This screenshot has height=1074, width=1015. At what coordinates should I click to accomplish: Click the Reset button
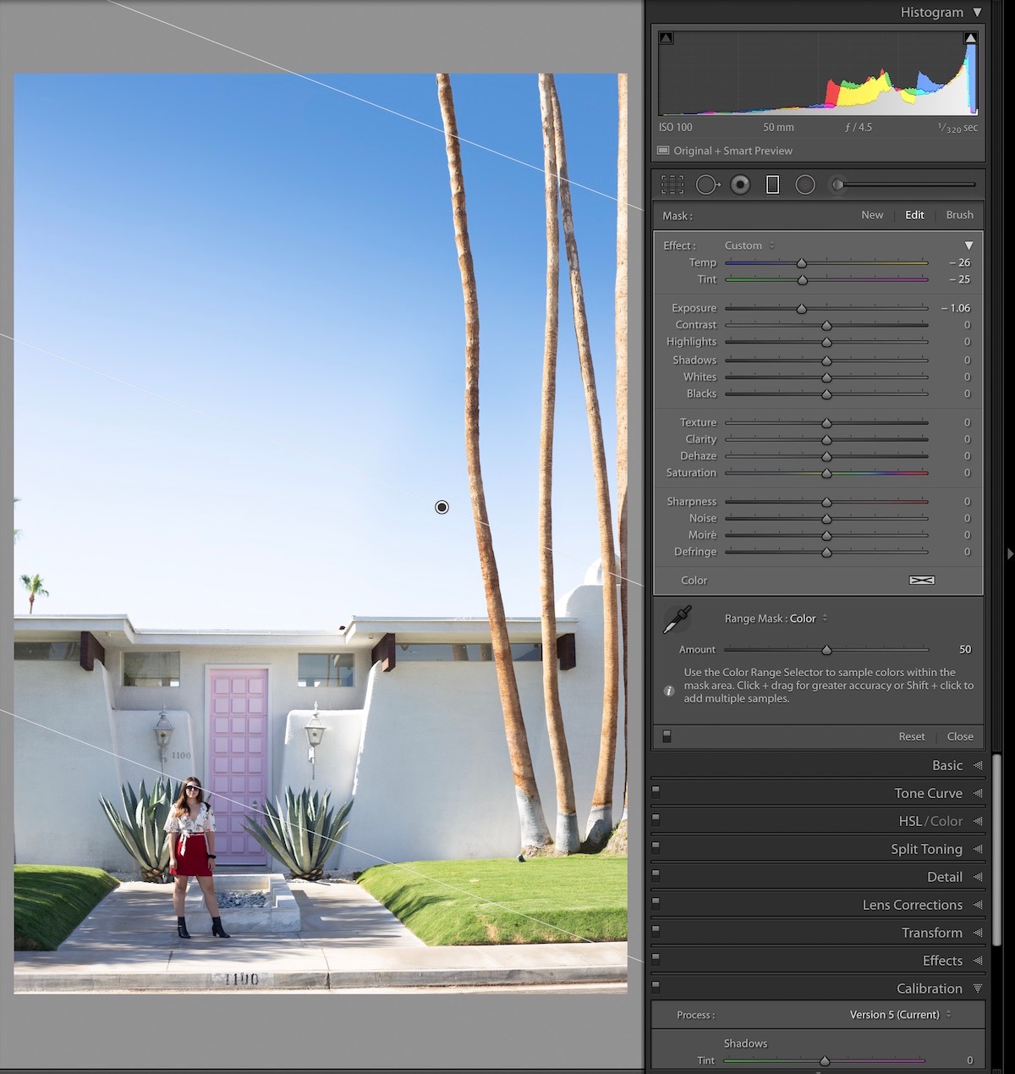point(911,736)
